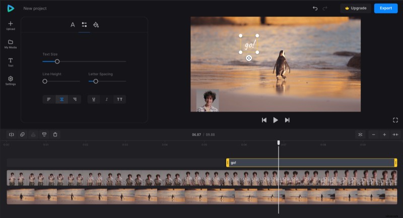
Task: Click the bottom-right resize handle of text box
Action: 257,52
